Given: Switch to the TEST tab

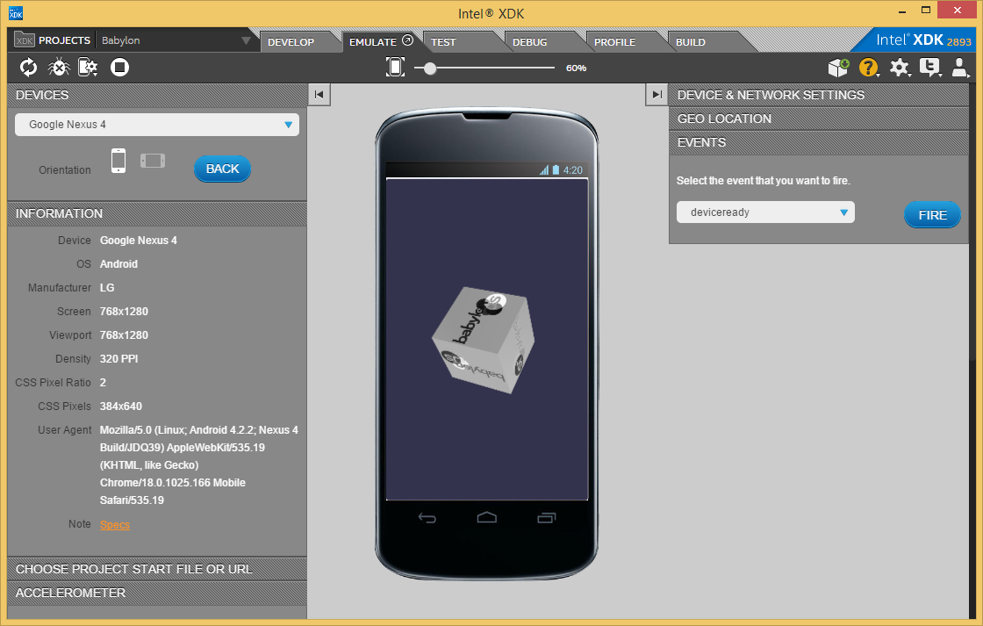Looking at the screenshot, I should click(x=443, y=42).
